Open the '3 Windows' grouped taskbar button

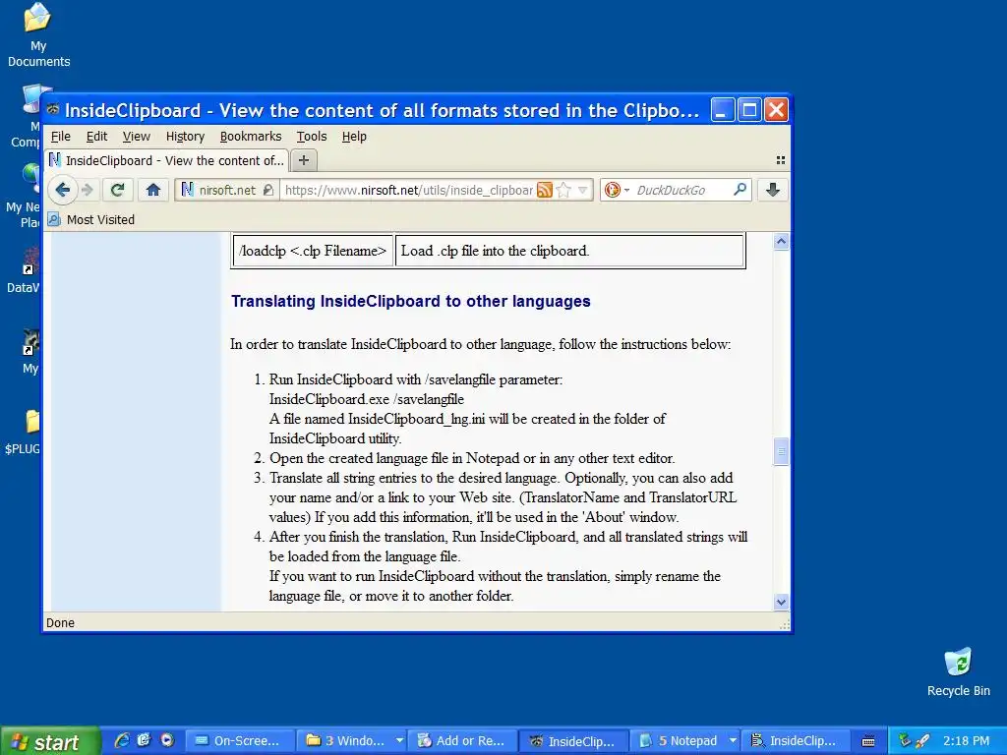point(353,741)
